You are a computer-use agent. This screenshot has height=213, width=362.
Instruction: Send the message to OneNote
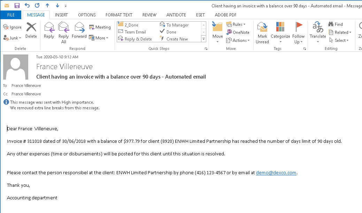tap(238, 32)
